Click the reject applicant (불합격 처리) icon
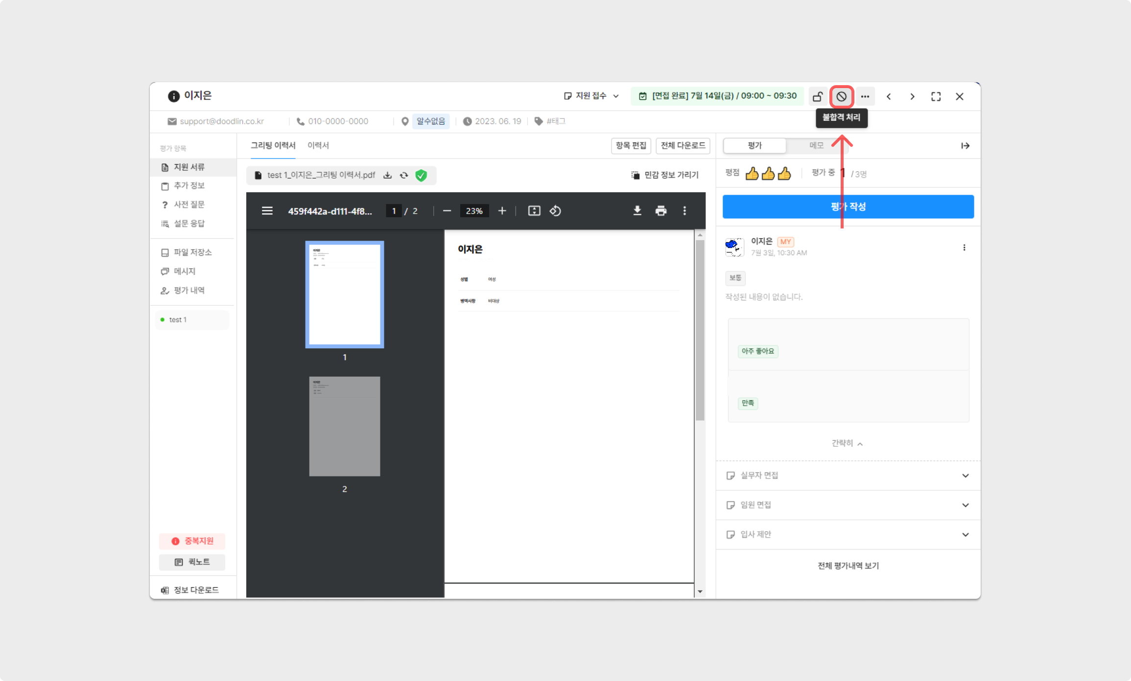1131x681 pixels. pyautogui.click(x=841, y=96)
